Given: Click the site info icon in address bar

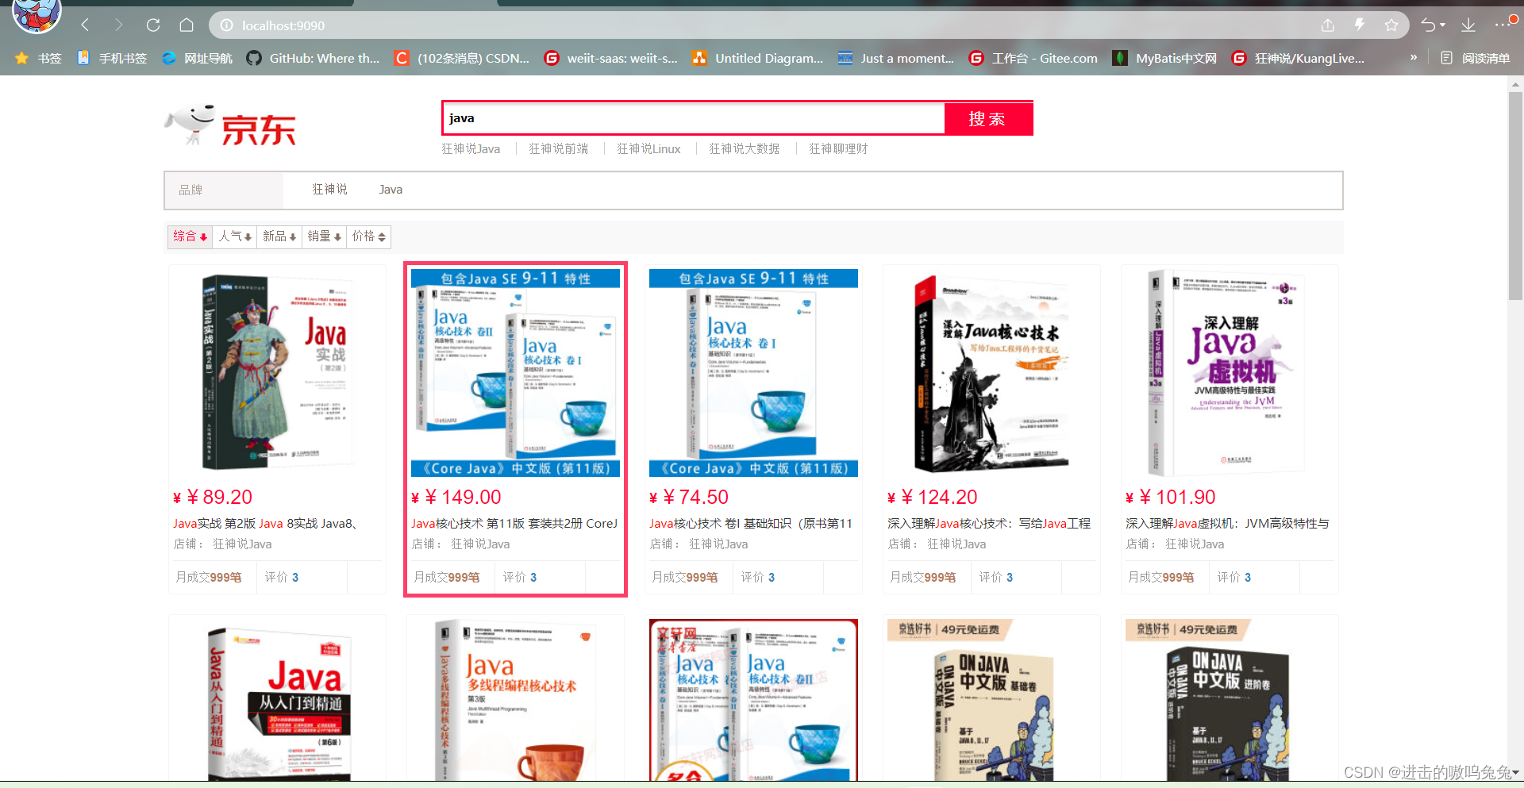Looking at the screenshot, I should click(x=226, y=25).
